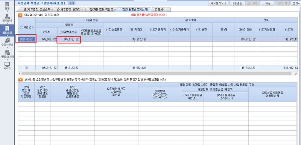Expand the arrow under 수임처관리 sidebar item
The height and width of the screenshot is (145, 301).
click(7, 47)
